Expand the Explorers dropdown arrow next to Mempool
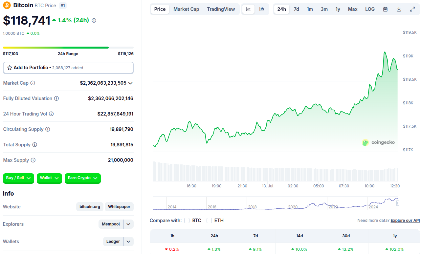Image resolution: width=421 pixels, height=254 pixels. click(x=129, y=224)
